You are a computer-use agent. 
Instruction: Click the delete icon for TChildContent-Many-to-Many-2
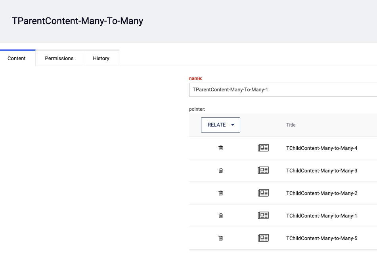click(221, 193)
